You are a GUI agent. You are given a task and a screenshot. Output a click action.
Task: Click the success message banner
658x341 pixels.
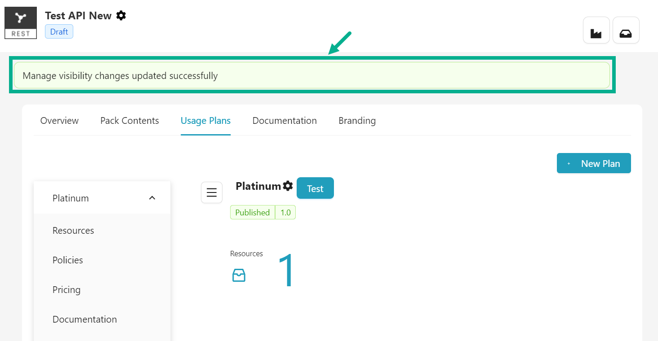(x=311, y=75)
